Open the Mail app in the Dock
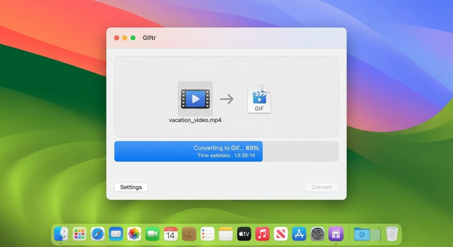Image resolution: width=453 pixels, height=247 pixels. (x=116, y=234)
